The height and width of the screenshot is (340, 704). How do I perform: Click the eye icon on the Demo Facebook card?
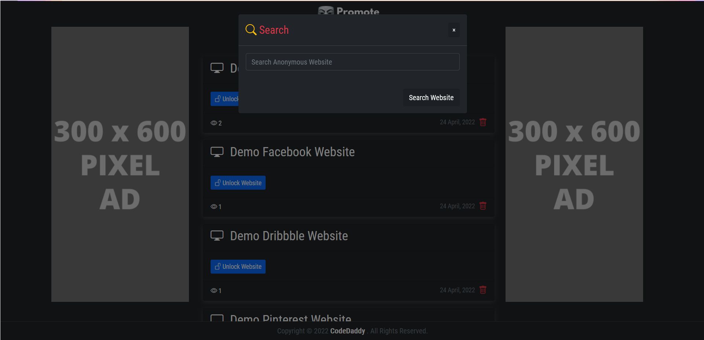(x=214, y=207)
